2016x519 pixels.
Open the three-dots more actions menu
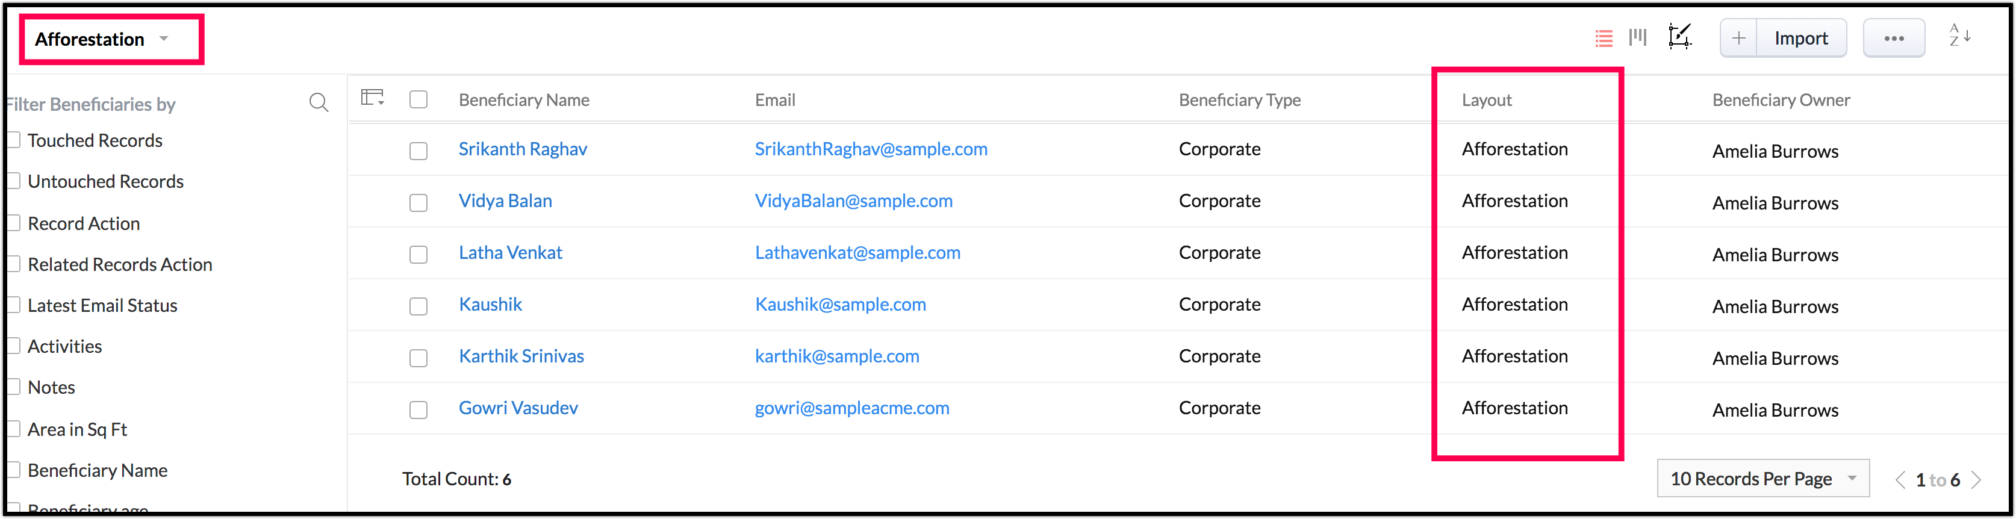coord(1893,39)
